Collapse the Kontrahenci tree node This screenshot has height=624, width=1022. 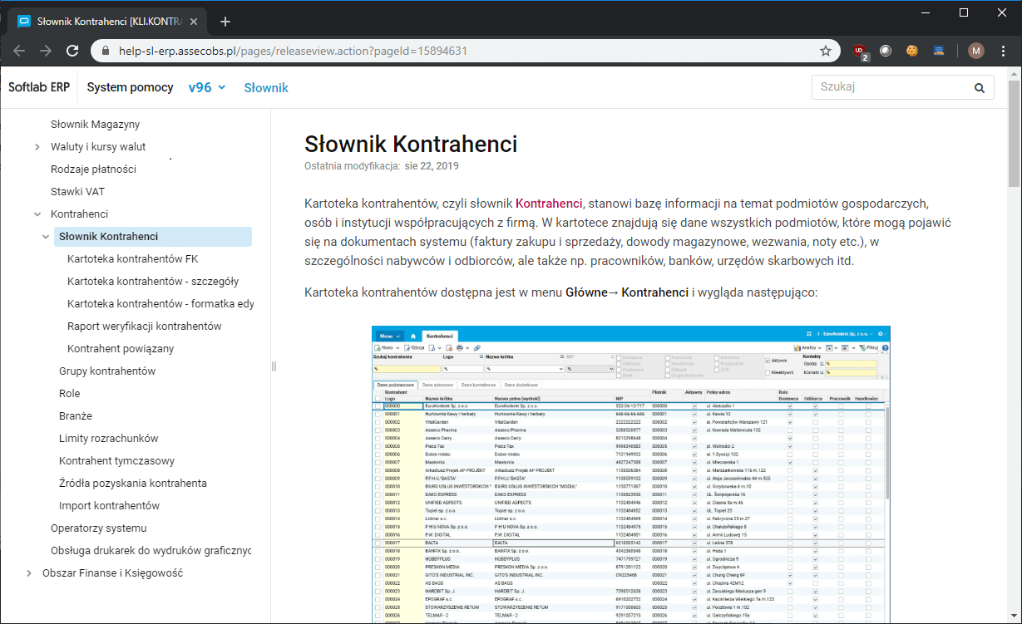point(37,214)
